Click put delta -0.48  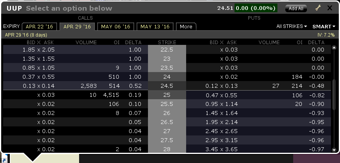(316, 86)
